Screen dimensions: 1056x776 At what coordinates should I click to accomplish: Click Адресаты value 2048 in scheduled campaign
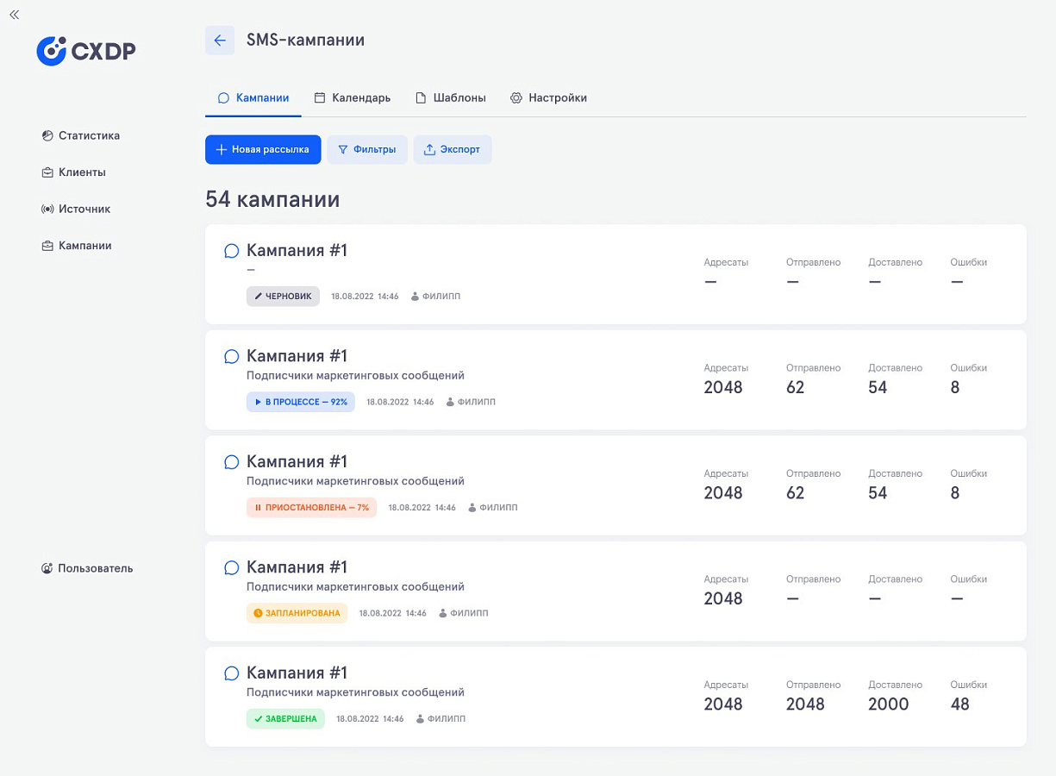723,598
